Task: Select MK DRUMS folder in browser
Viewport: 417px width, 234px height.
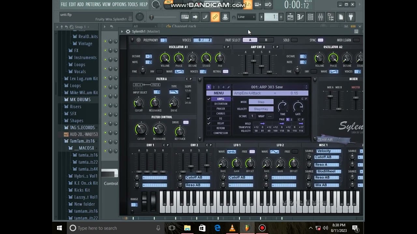Action: click(80, 99)
